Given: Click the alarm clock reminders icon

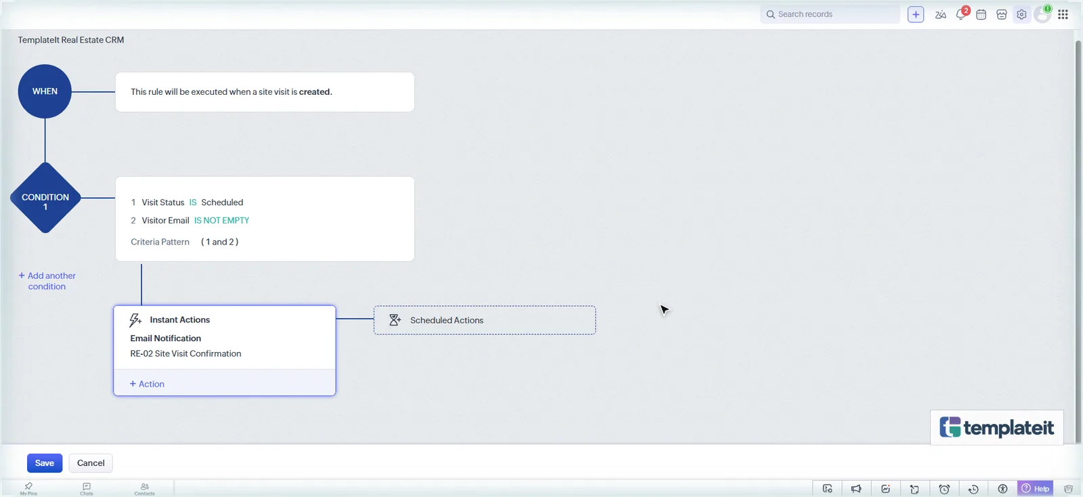Looking at the screenshot, I should pos(944,489).
